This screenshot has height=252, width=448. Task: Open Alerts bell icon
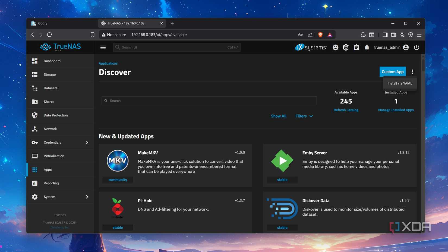point(367,47)
